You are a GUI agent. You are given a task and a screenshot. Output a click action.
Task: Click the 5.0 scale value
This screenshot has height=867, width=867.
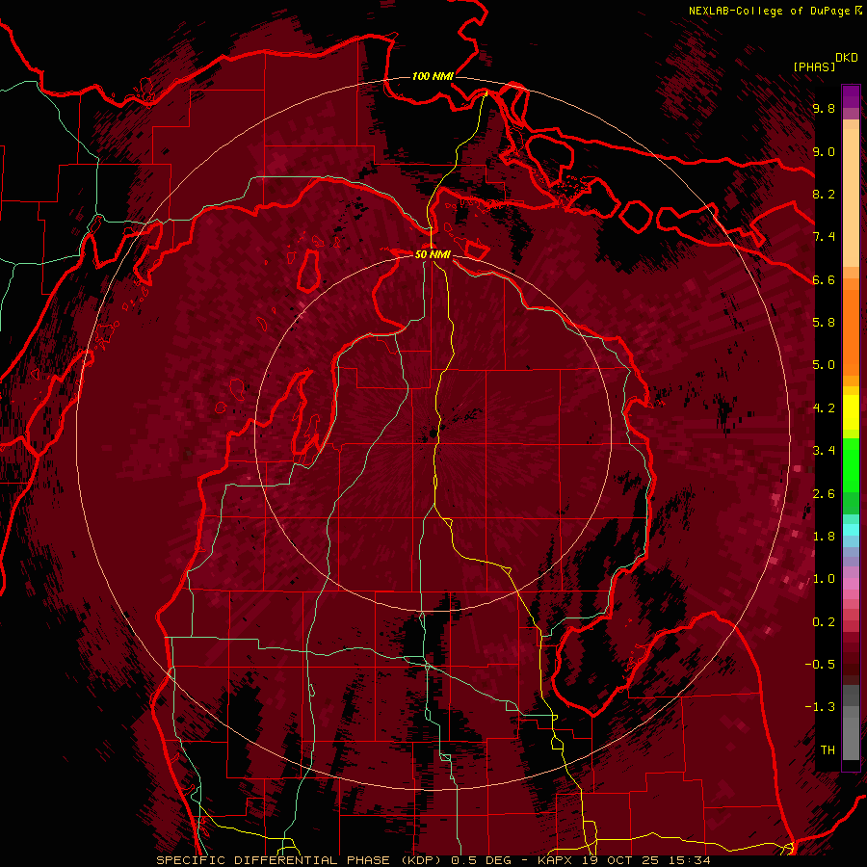coord(824,365)
